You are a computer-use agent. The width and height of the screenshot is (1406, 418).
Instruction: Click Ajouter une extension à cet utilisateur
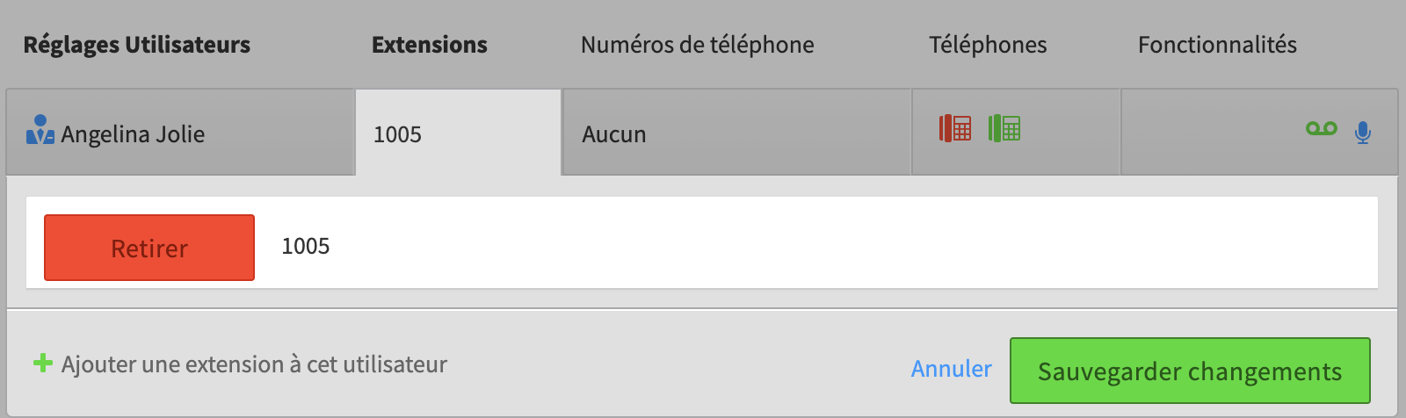click(x=254, y=364)
